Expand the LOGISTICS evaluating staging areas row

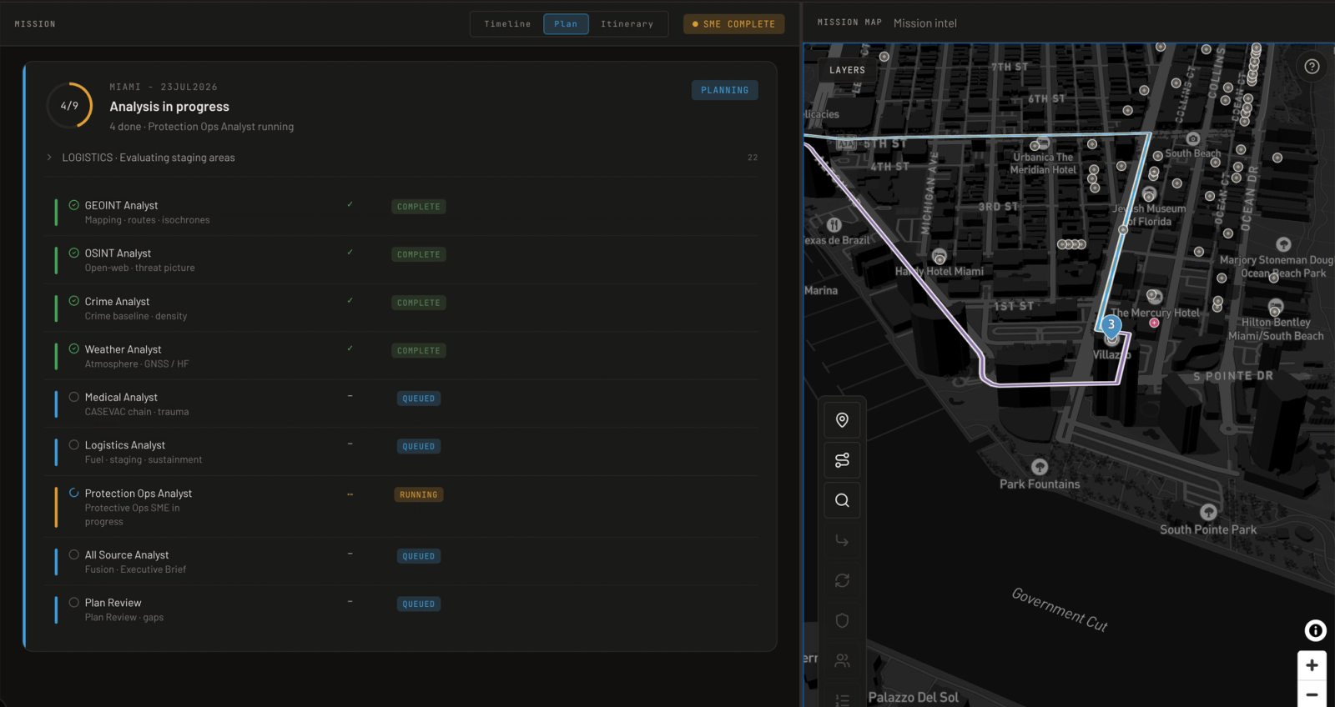(x=402, y=158)
